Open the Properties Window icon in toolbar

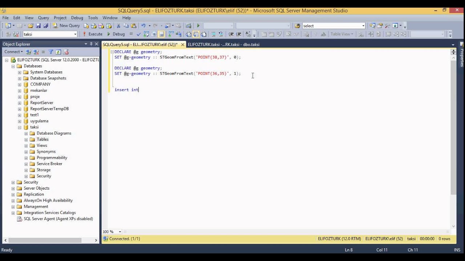click(380, 26)
